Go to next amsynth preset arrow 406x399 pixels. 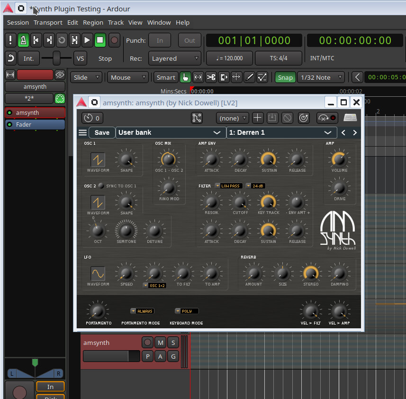coord(355,133)
